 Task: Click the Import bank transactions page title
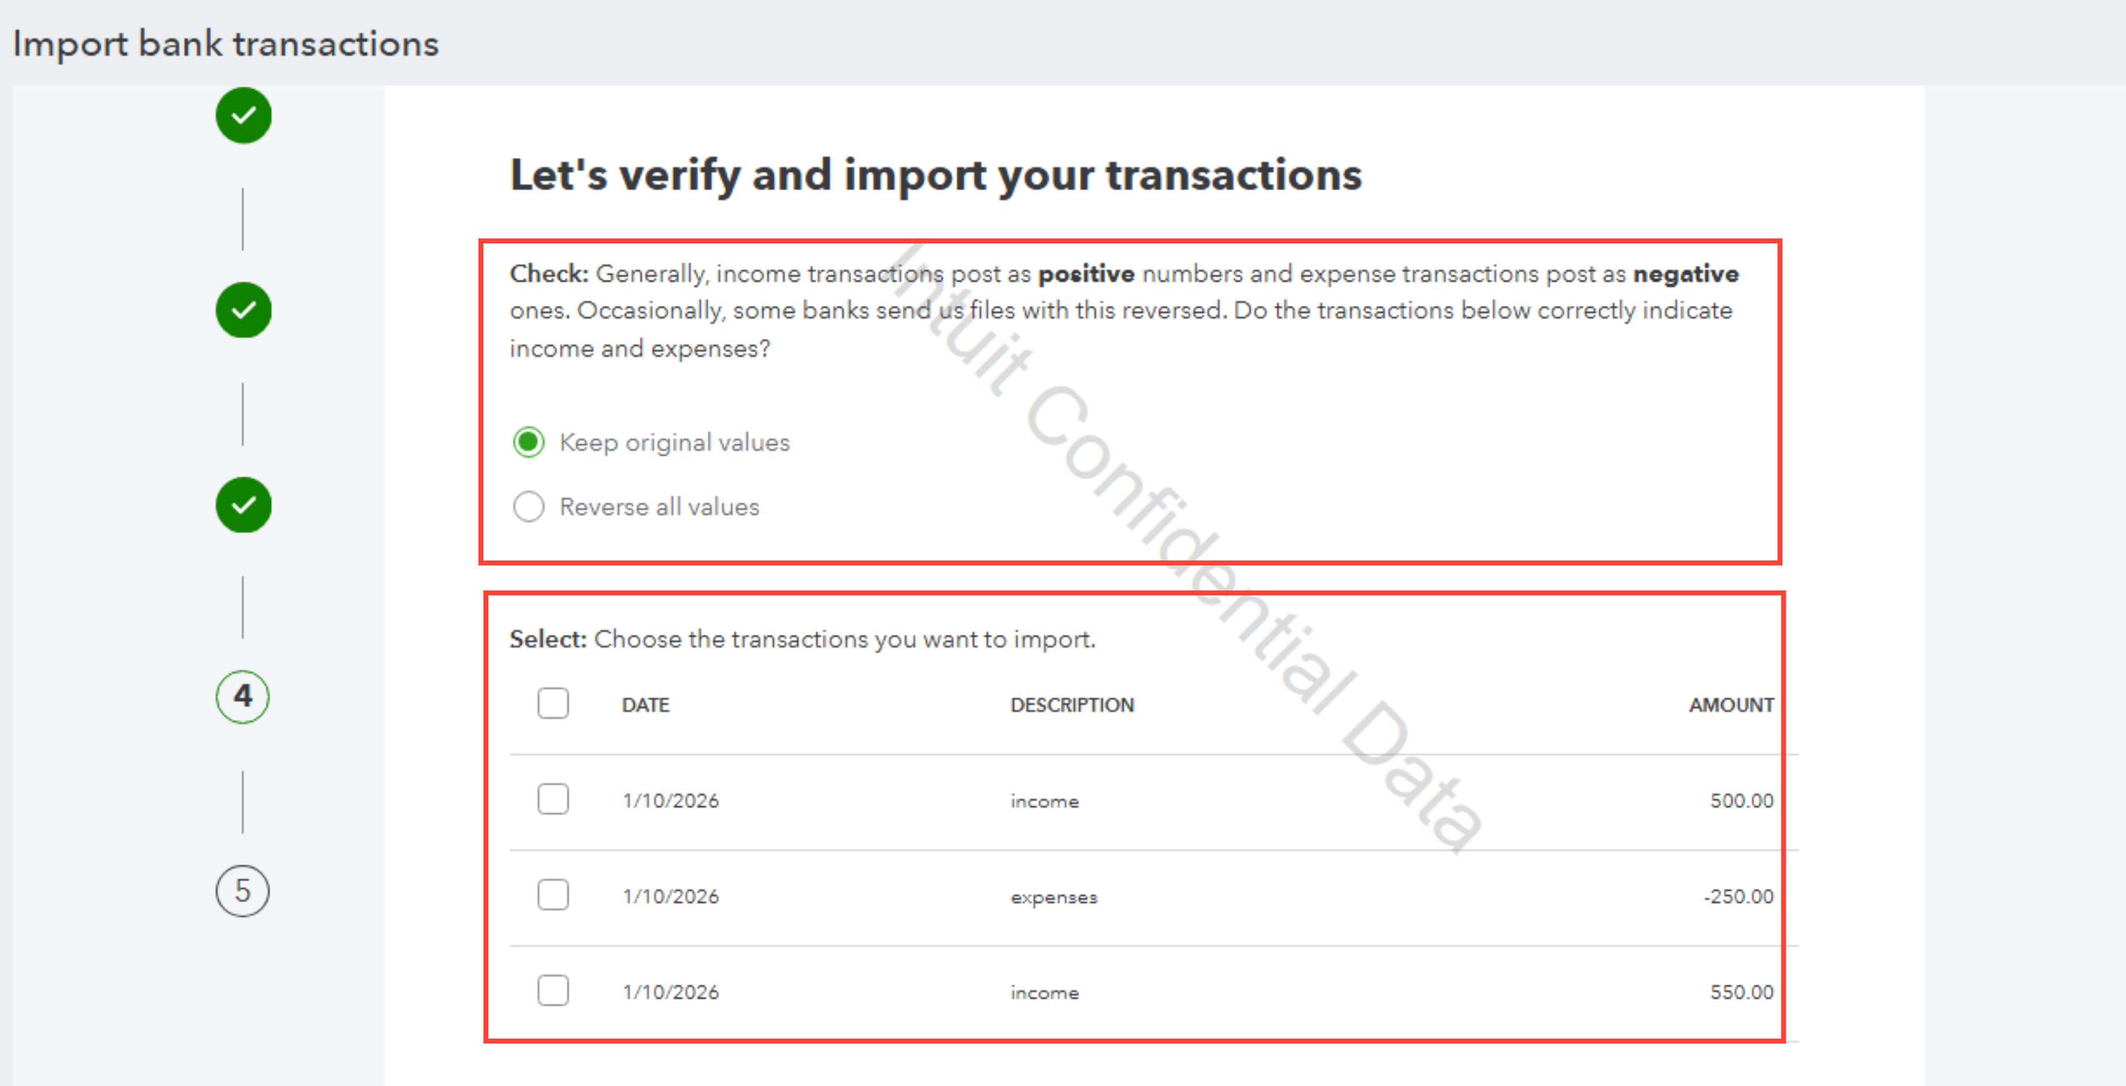click(x=226, y=44)
